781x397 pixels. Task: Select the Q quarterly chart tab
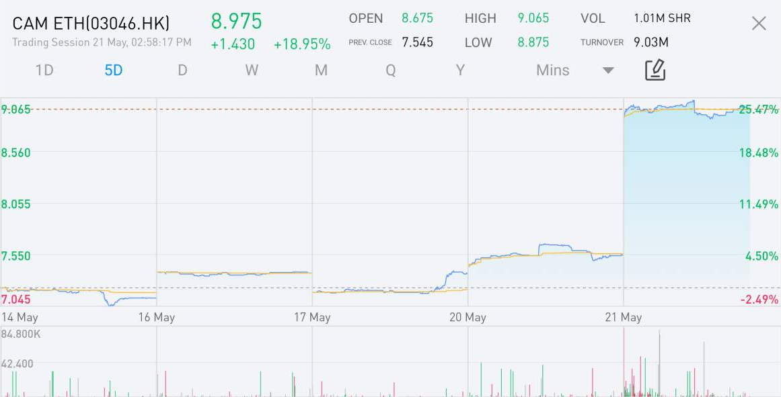click(x=390, y=71)
